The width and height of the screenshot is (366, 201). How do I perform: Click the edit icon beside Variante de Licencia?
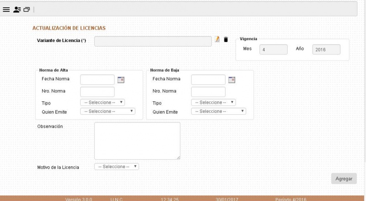217,40
